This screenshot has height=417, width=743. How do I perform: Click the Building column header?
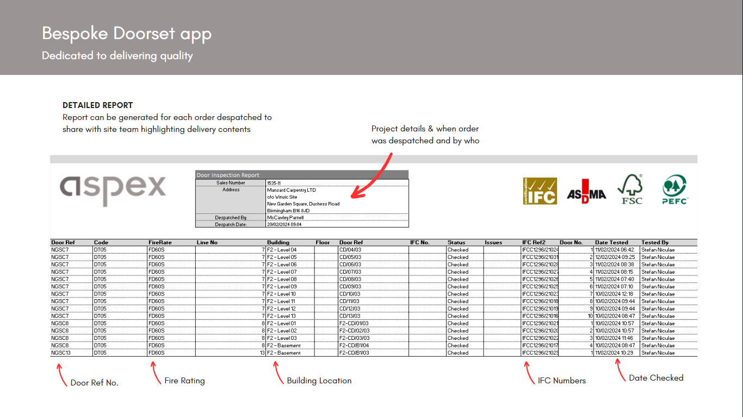click(x=278, y=243)
